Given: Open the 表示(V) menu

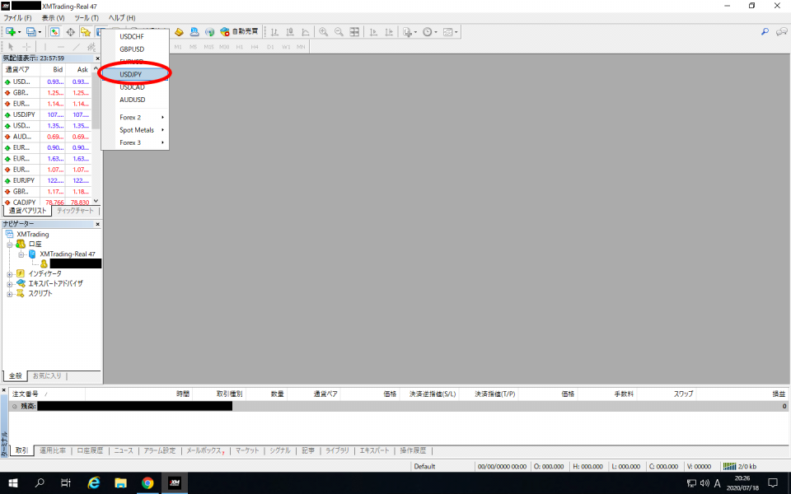Looking at the screenshot, I should pos(53,17).
